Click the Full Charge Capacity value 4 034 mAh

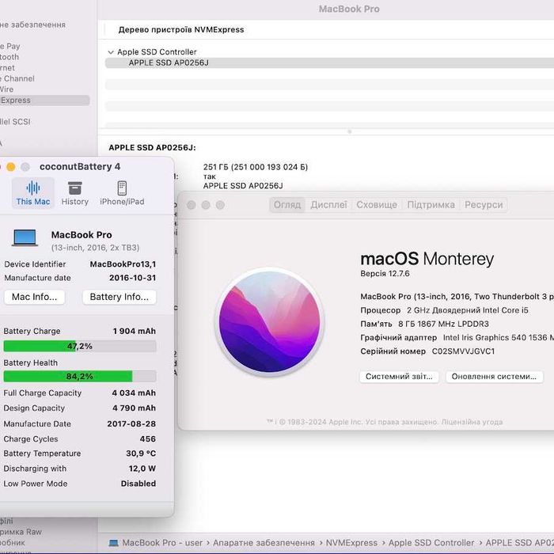(134, 393)
